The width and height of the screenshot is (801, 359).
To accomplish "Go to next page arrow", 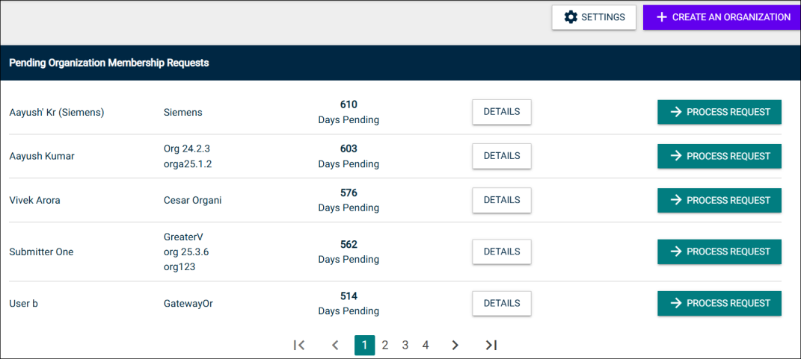I will [x=455, y=345].
